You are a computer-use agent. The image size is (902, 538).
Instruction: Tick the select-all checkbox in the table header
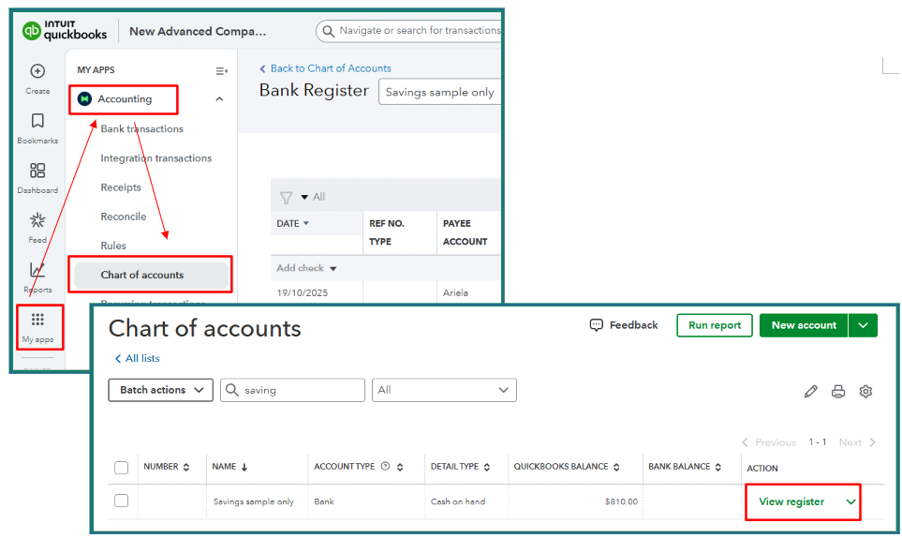[x=122, y=468]
